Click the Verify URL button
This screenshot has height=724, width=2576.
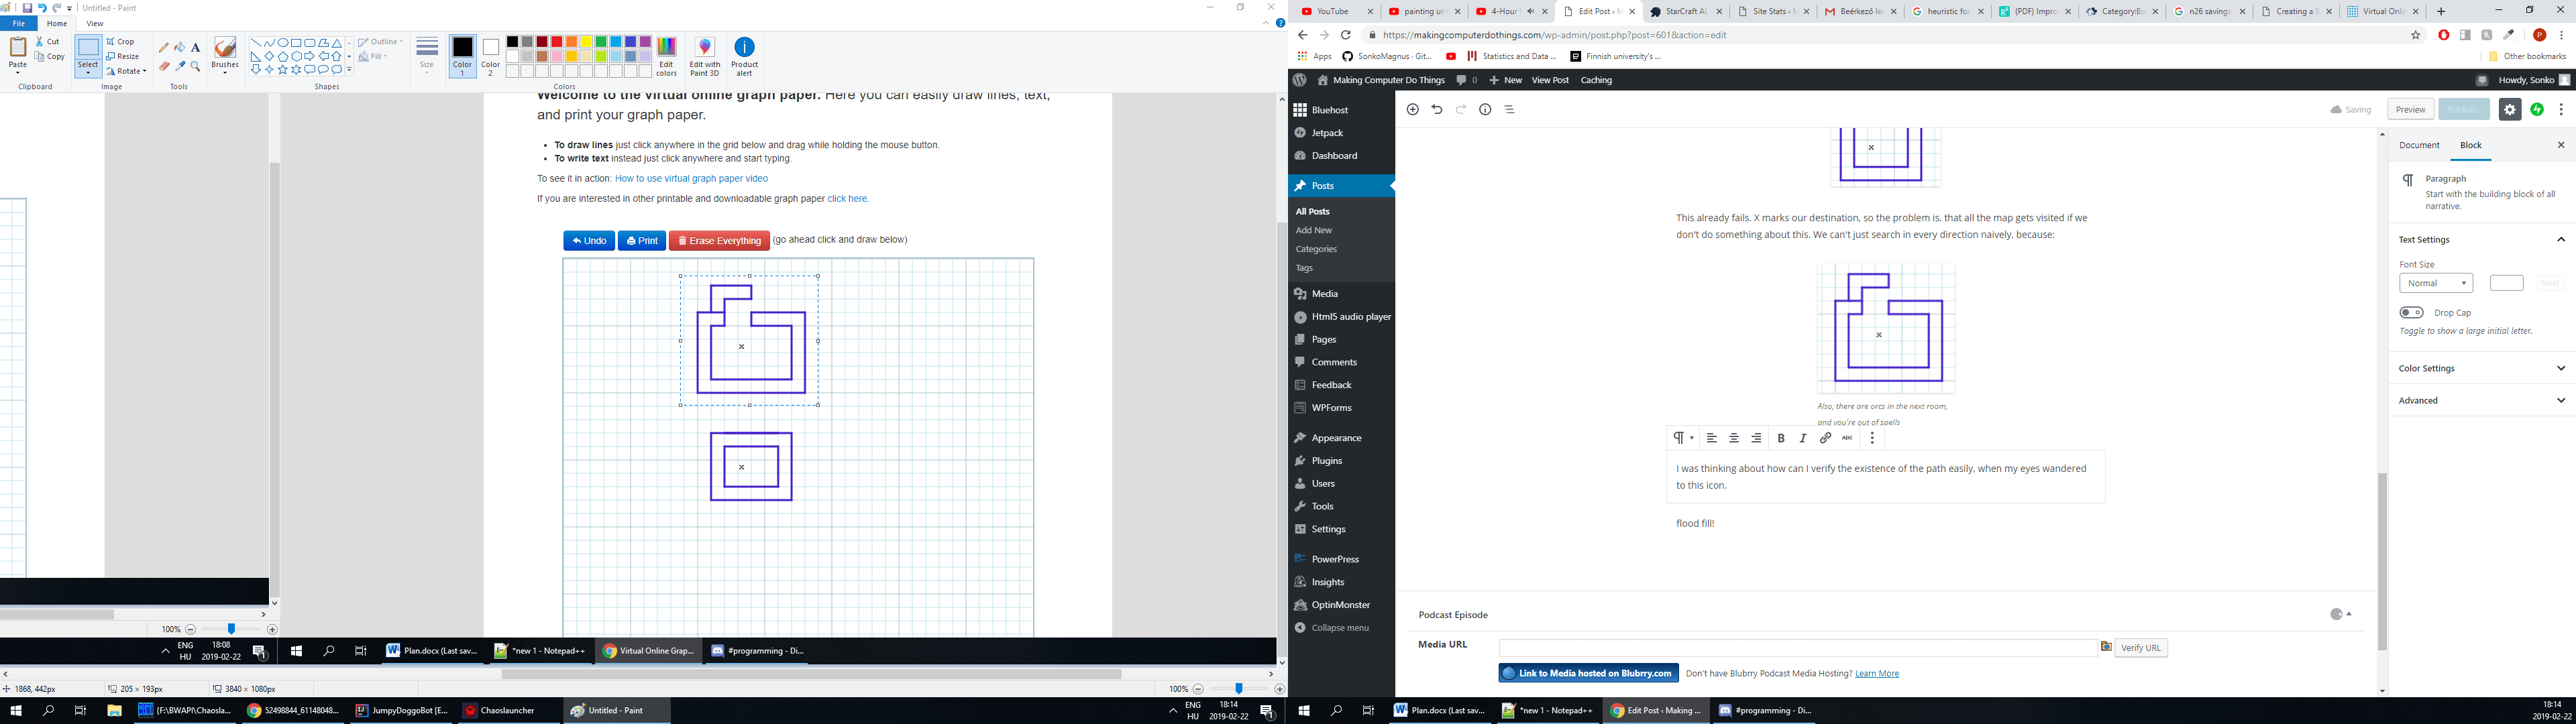pyautogui.click(x=2140, y=648)
